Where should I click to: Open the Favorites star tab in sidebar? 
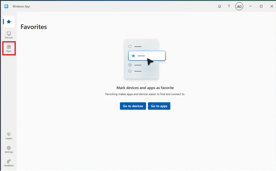point(9,21)
